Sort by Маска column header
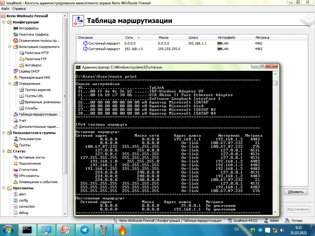Viewport: 315px width, 236px height. pos(172,37)
